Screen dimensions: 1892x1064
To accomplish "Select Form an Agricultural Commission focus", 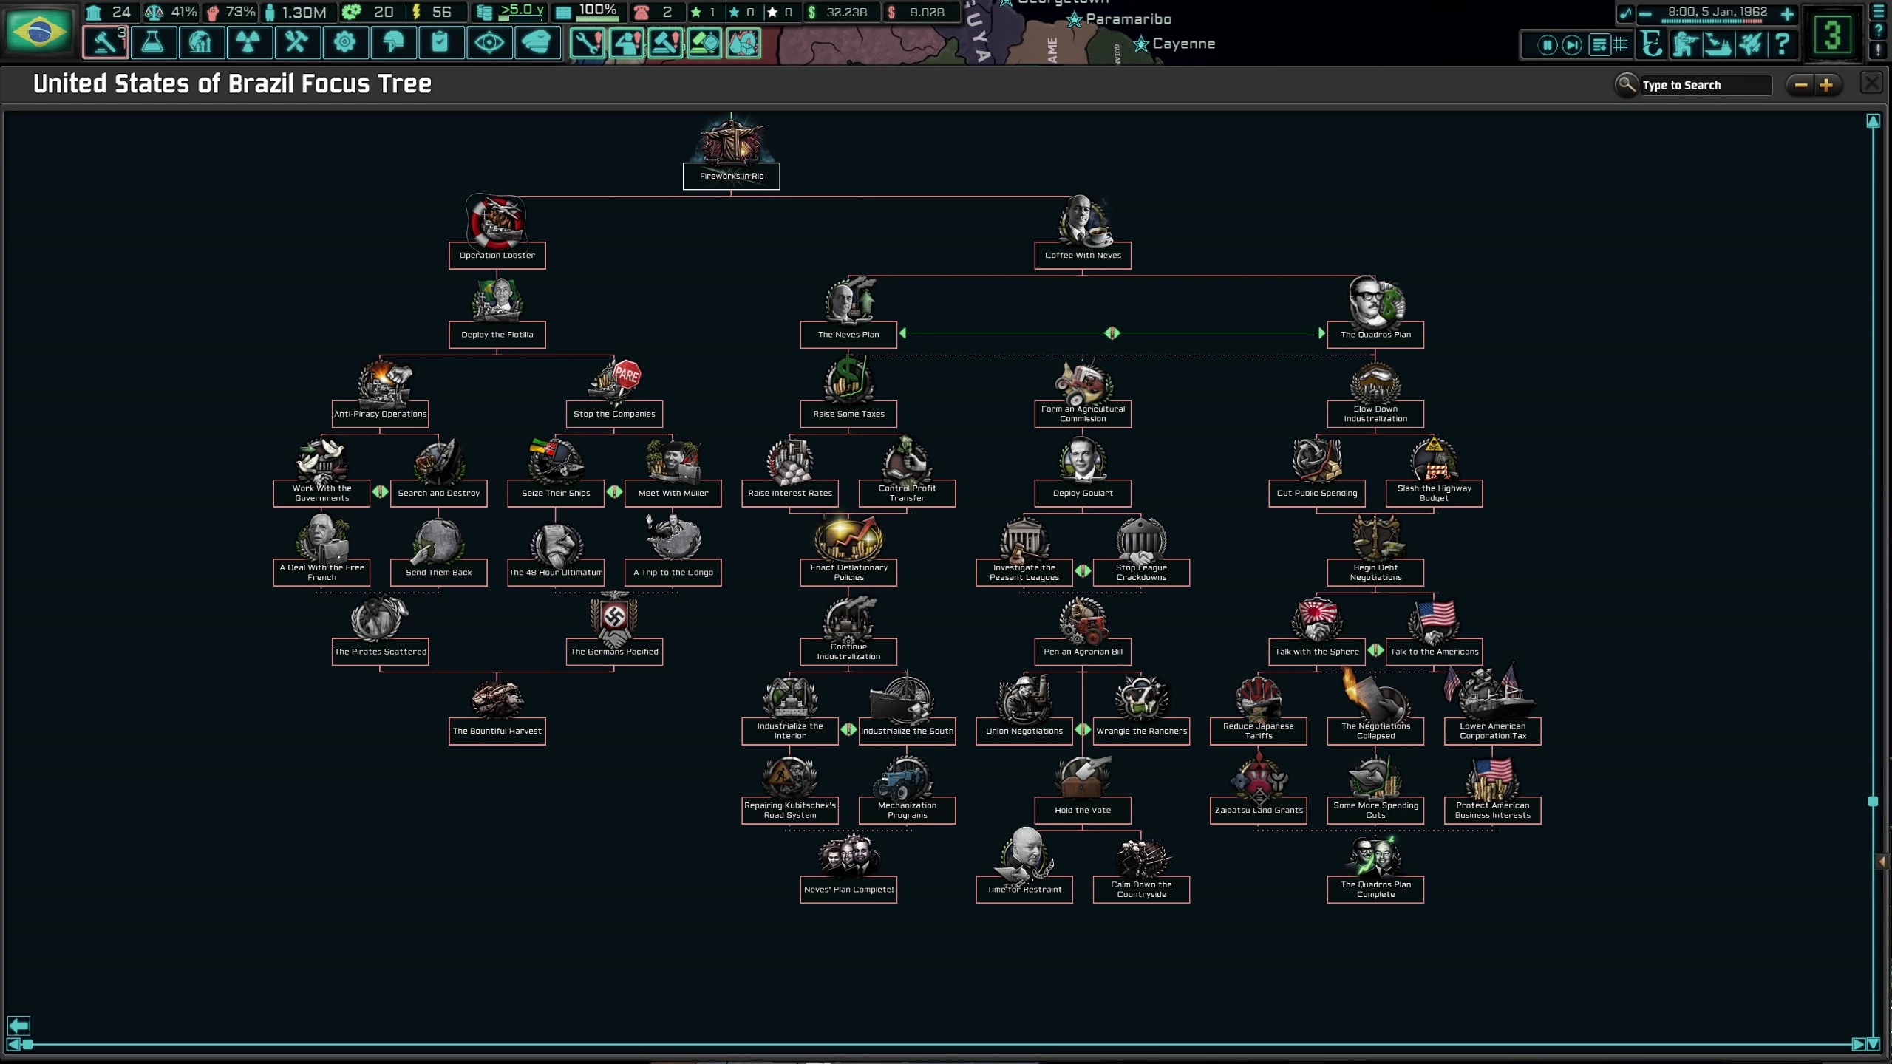I will pyautogui.click(x=1083, y=414).
